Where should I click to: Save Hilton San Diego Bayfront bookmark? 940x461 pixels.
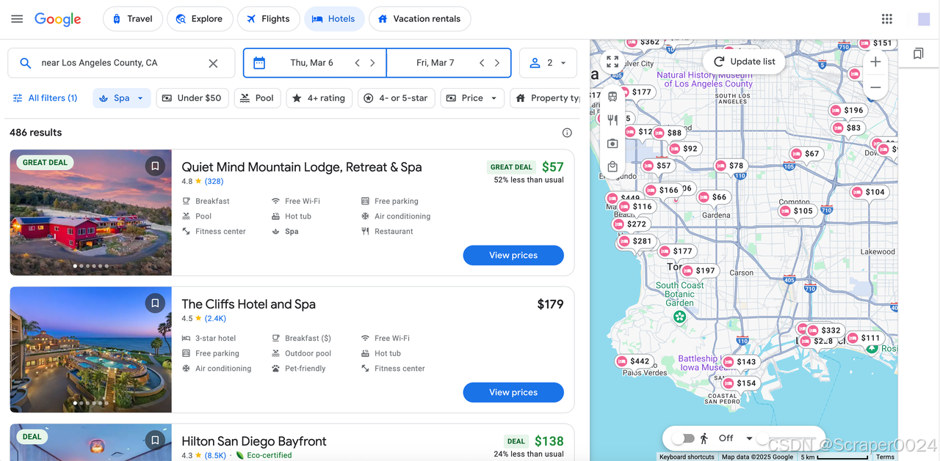coord(155,440)
